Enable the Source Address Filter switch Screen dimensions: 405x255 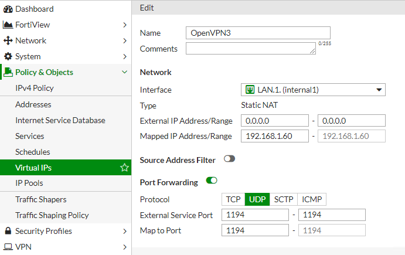click(x=229, y=159)
